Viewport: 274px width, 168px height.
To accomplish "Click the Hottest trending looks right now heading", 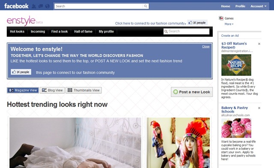I will (57, 104).
